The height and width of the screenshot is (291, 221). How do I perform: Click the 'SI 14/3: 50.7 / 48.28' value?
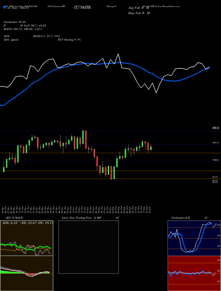(33, 26)
